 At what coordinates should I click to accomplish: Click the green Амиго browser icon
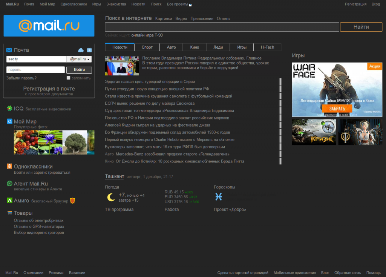tap(9, 200)
